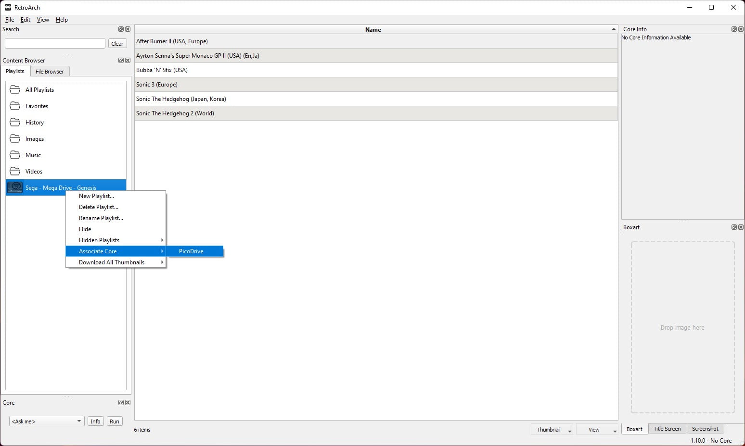
Task: Choose Rename Playlist... from context menu
Action: coord(116,218)
